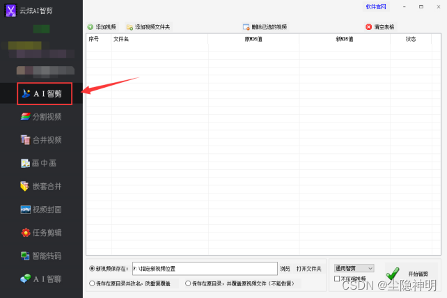Select 保存在原目录并改名 radio button
This screenshot has height=298, width=447.
click(x=92, y=283)
